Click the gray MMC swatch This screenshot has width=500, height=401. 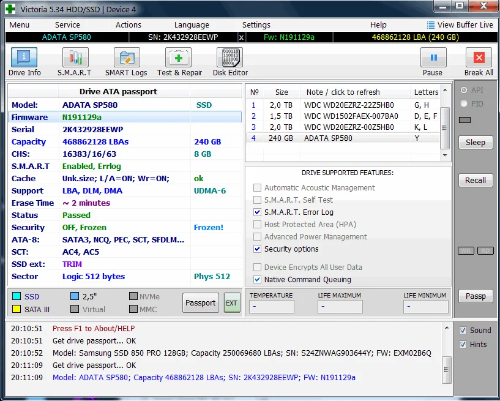click(133, 309)
